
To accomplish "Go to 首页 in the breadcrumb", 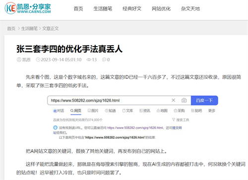I will point(11,29).
